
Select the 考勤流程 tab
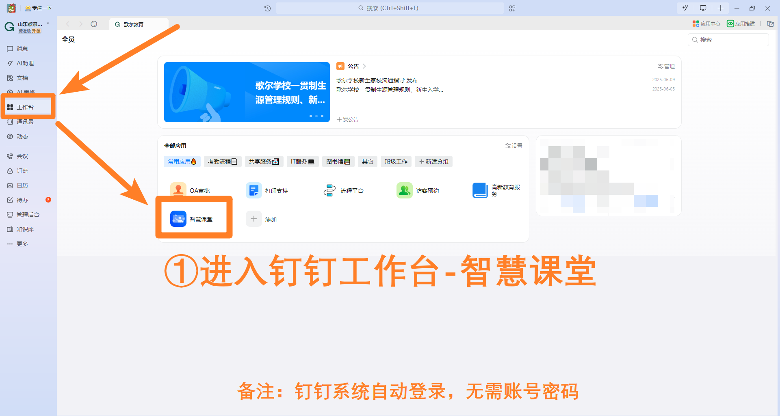pos(223,162)
